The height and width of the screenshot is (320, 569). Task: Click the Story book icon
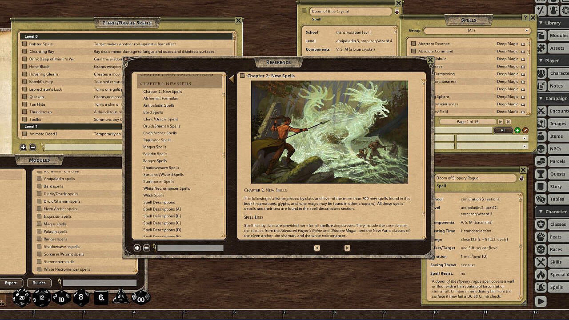(x=541, y=187)
